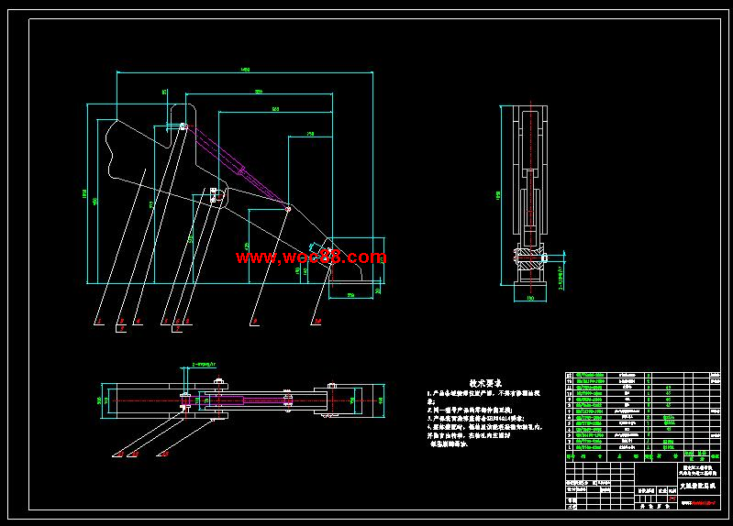Click technical requirement line 3 text
The image size is (733, 526).
[475, 419]
